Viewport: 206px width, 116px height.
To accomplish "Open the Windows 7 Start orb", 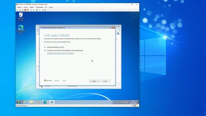I will tap(19, 102).
